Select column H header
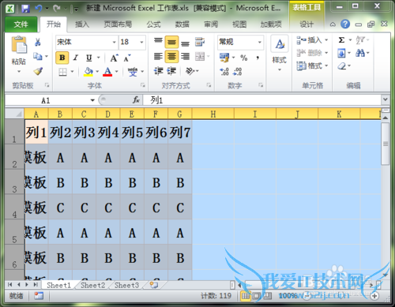Image resolution: width=395 pixels, height=307 pixels. 213,114
